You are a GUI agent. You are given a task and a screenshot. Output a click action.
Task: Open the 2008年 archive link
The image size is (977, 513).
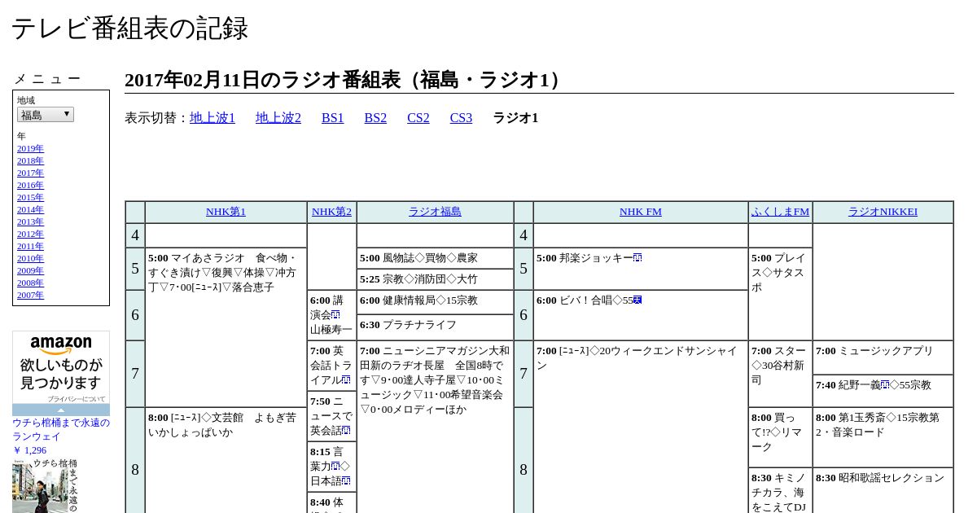(x=30, y=283)
